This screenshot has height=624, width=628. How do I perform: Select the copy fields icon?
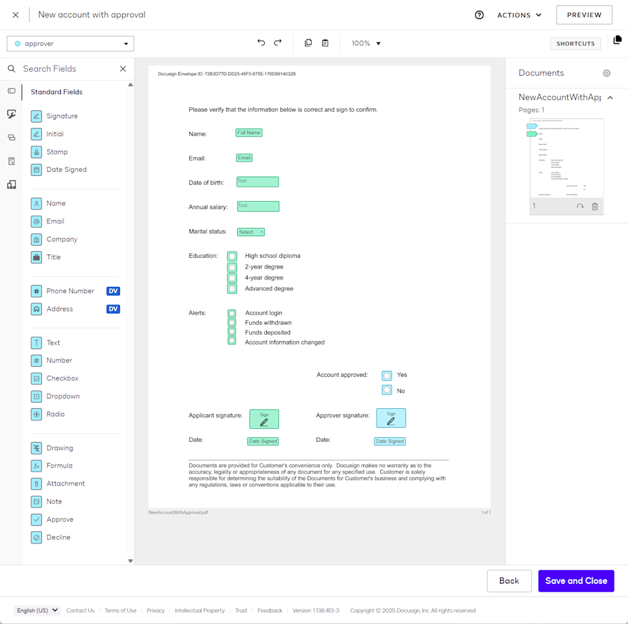[x=308, y=42]
